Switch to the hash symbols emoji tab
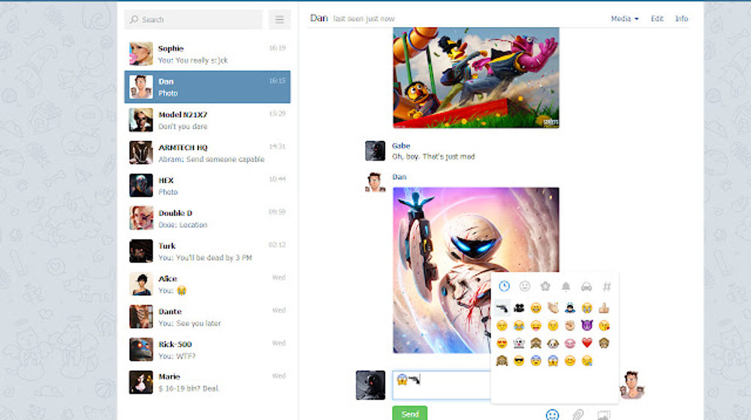This screenshot has width=751, height=420. point(606,286)
